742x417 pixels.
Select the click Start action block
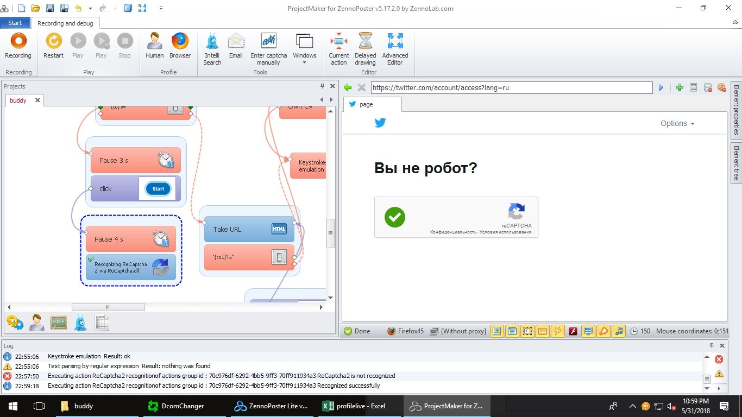tap(135, 188)
